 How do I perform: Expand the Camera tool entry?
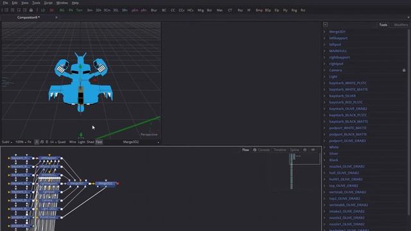click(325, 70)
